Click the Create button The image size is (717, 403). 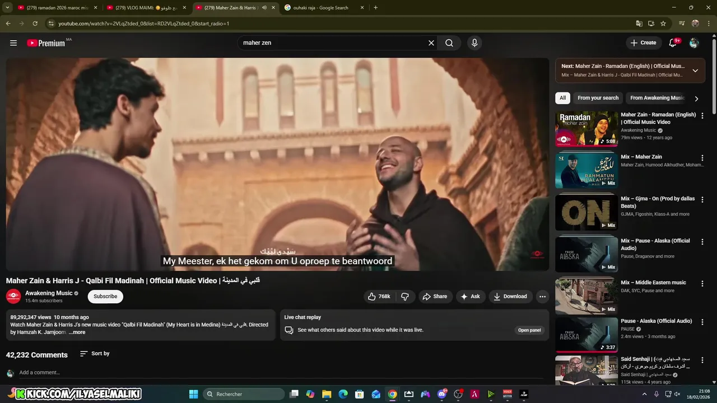click(643, 43)
